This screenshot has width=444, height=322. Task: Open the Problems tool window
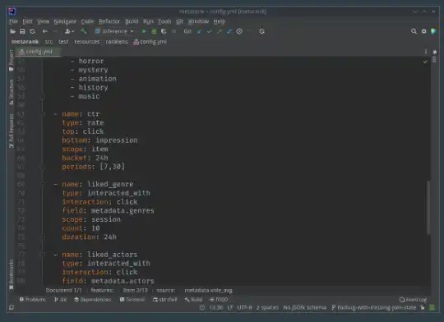[x=33, y=299]
